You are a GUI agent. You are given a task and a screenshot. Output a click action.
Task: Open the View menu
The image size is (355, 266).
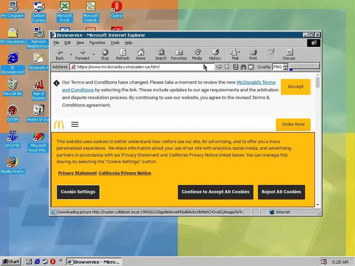pos(80,43)
